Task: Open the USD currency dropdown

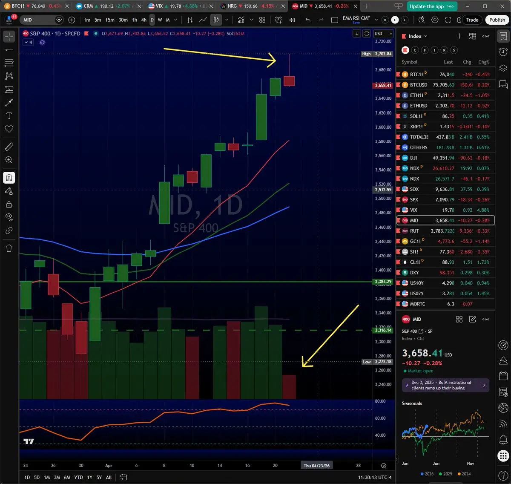Action: 383,34
